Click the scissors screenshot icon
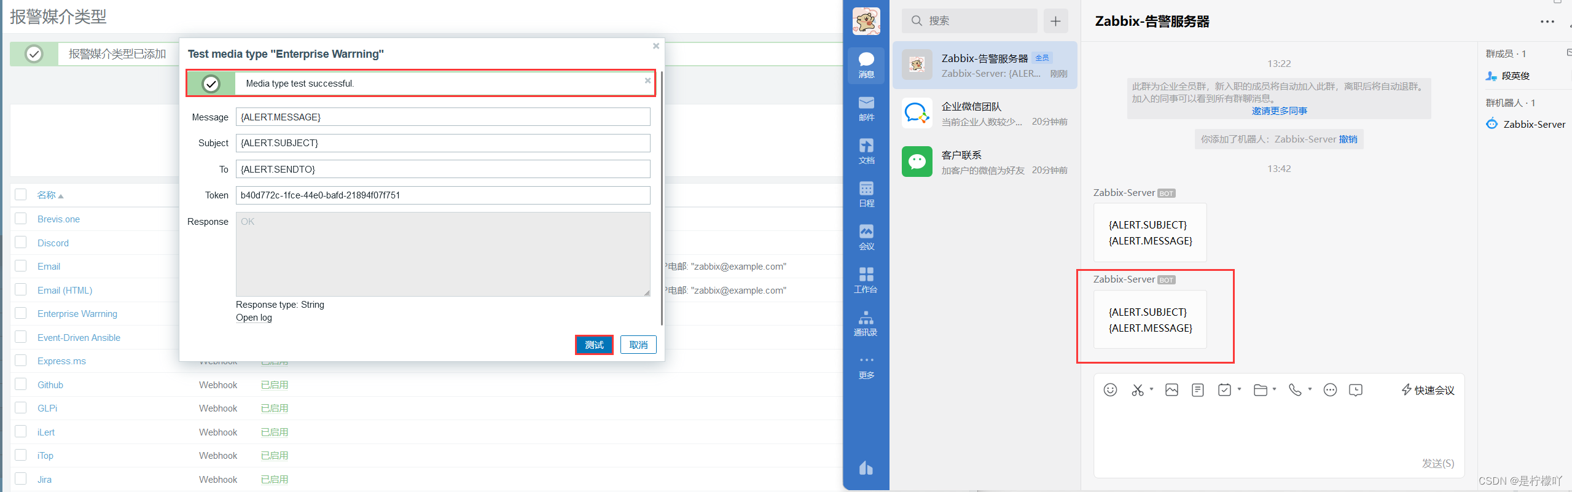 pyautogui.click(x=1138, y=390)
